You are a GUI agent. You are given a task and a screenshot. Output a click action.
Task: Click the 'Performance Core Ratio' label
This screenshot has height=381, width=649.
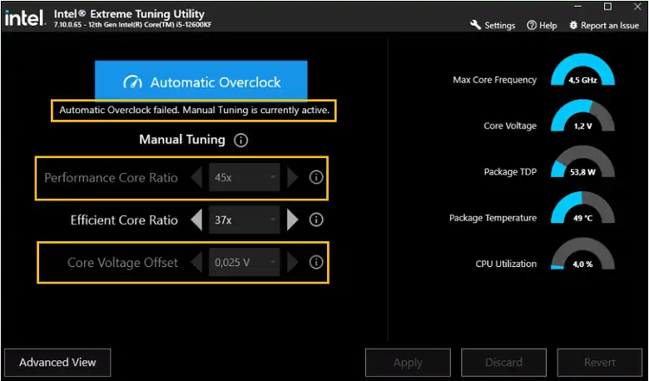coord(111,177)
